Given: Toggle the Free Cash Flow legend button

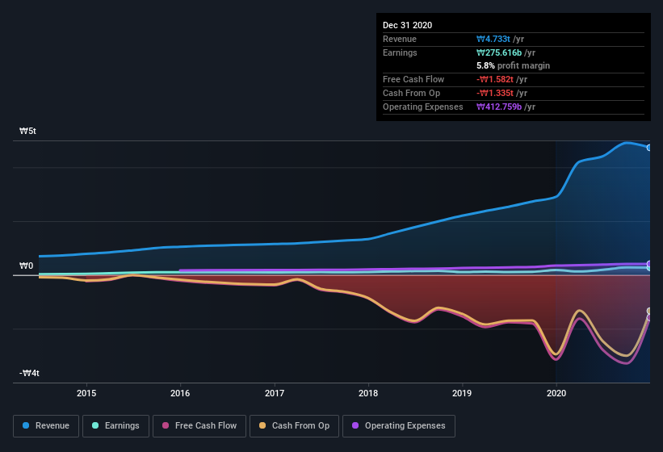Looking at the screenshot, I should point(199,426).
